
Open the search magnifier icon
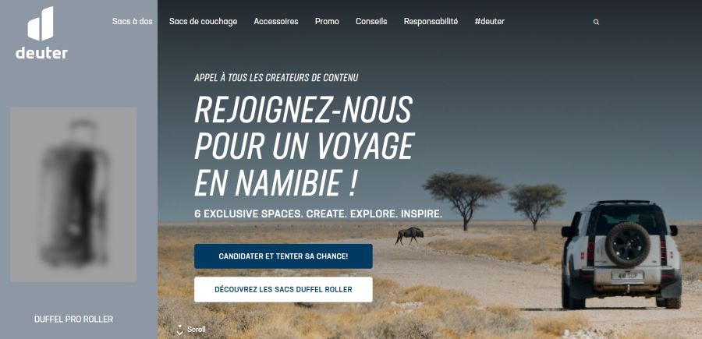point(596,22)
